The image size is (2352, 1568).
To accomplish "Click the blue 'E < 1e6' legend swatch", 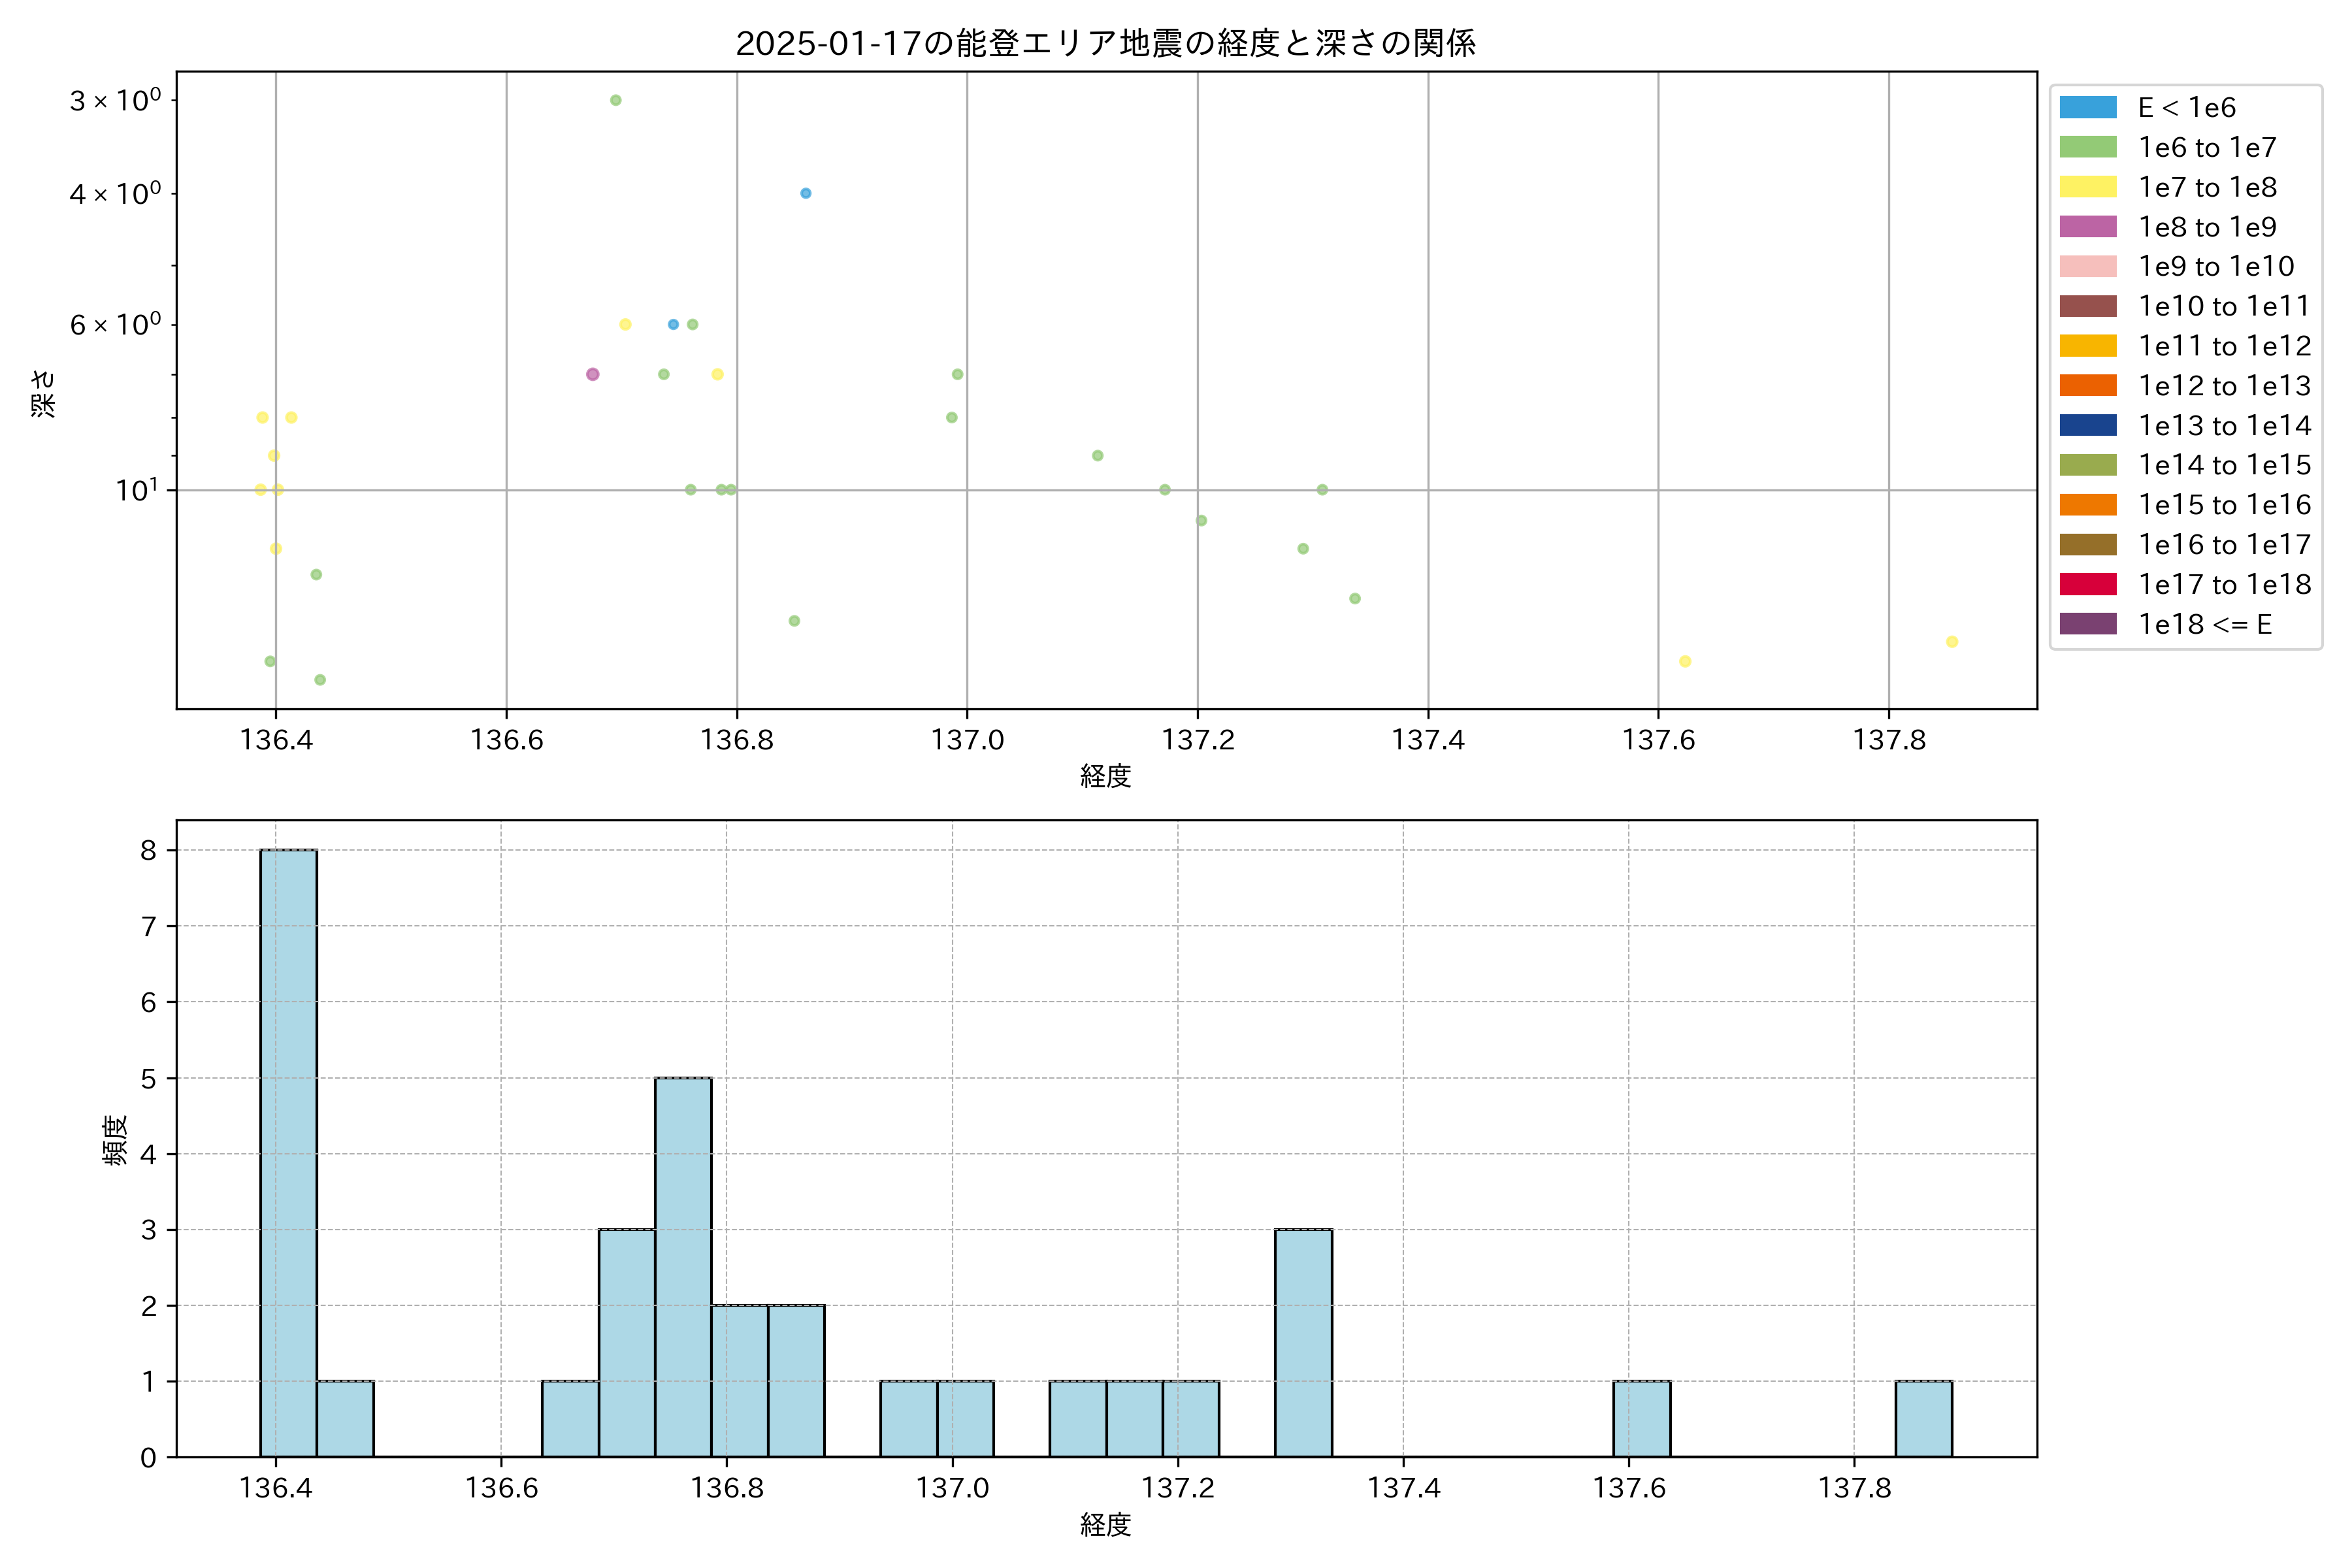I will (2087, 107).
